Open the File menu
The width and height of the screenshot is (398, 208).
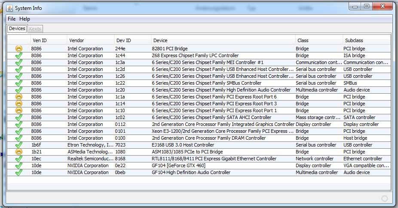tap(12, 19)
